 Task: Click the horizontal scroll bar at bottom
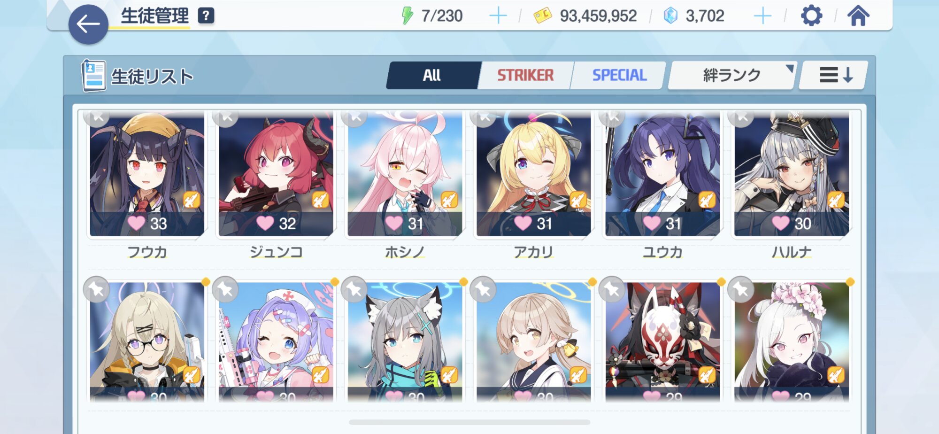tap(469, 422)
